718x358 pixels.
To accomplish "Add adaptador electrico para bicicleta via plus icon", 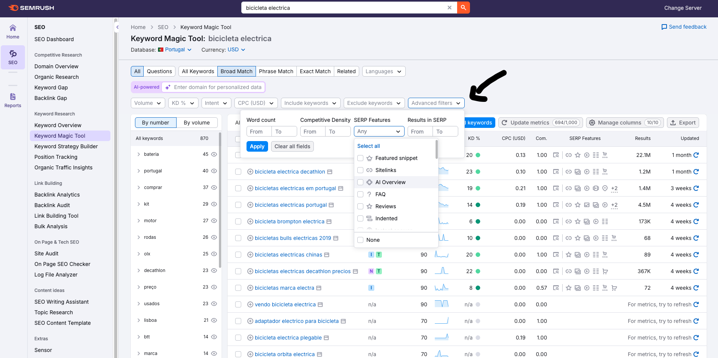I will click(250, 321).
